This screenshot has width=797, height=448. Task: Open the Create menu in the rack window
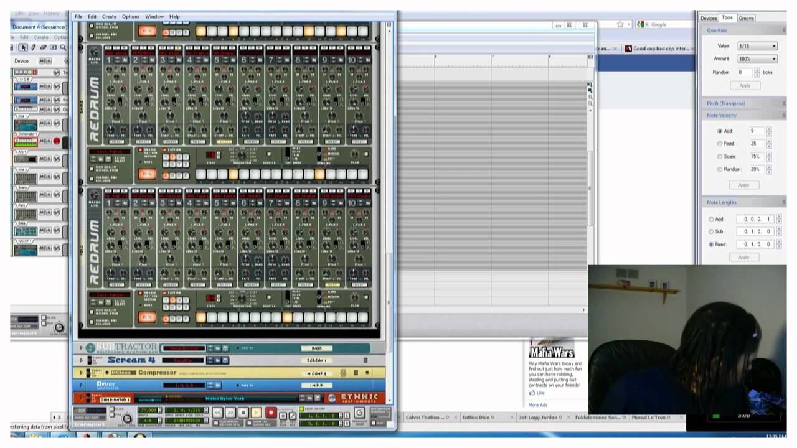pyautogui.click(x=109, y=17)
